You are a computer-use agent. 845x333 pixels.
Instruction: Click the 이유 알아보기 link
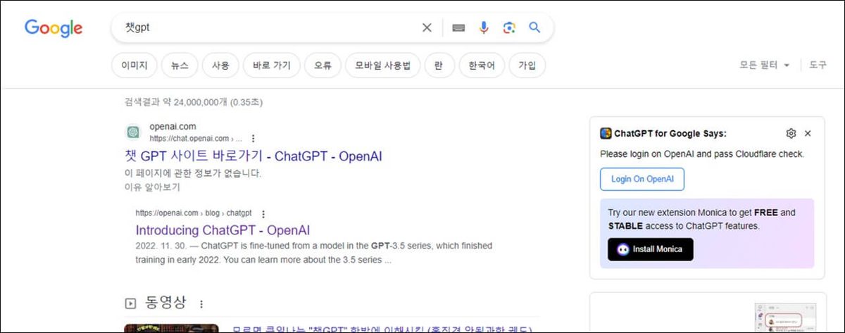[x=152, y=187]
